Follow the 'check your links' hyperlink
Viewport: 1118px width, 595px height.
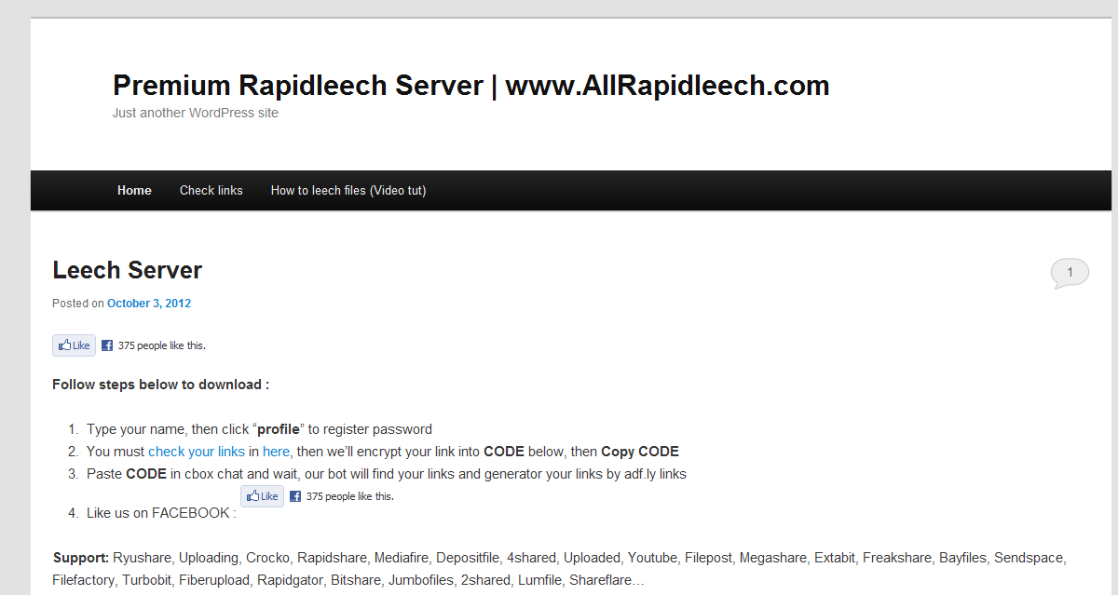point(197,452)
